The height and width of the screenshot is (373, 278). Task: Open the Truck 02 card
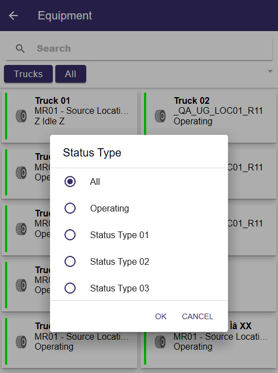209,117
